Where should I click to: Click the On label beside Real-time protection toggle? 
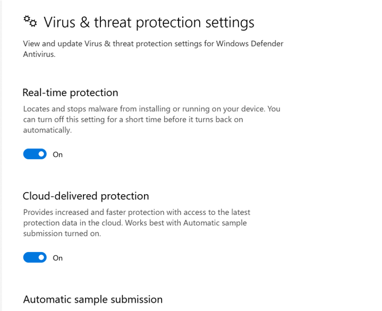58,154
